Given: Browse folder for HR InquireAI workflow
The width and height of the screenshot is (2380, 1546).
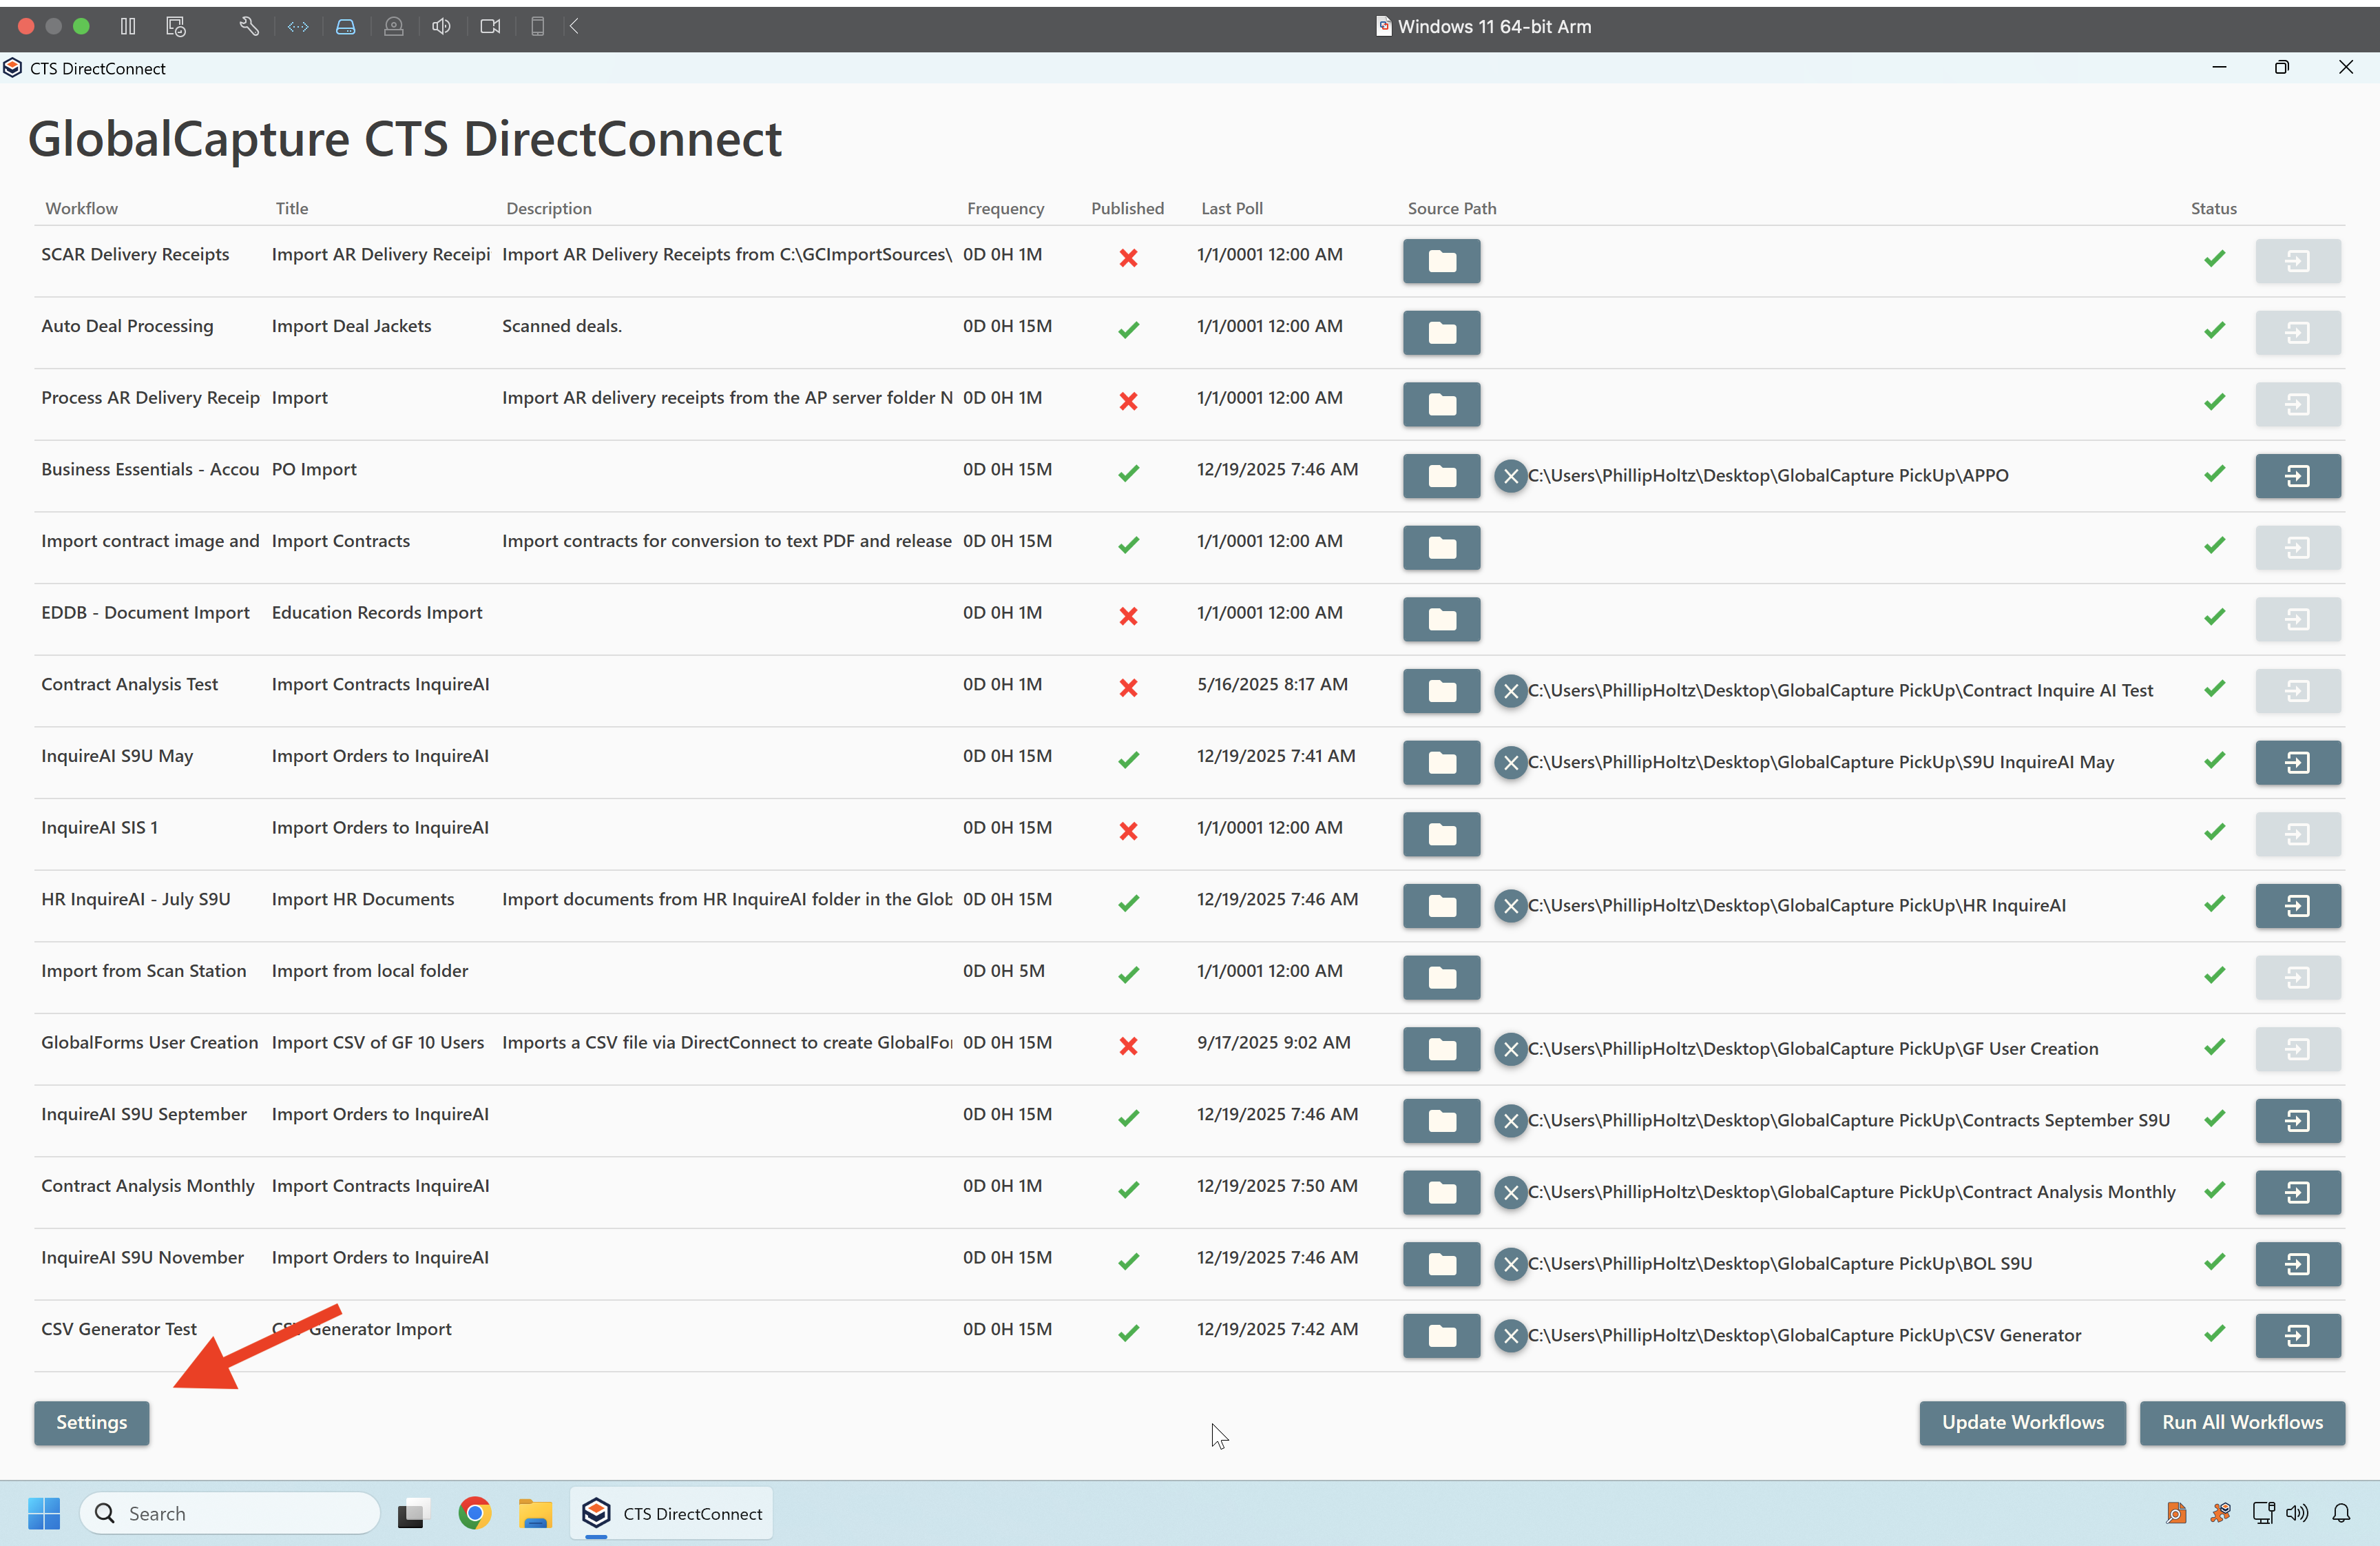Looking at the screenshot, I should 1441,905.
